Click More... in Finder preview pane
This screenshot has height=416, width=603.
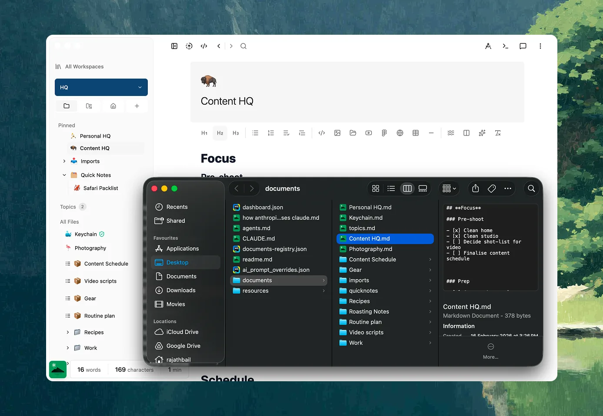(x=491, y=351)
